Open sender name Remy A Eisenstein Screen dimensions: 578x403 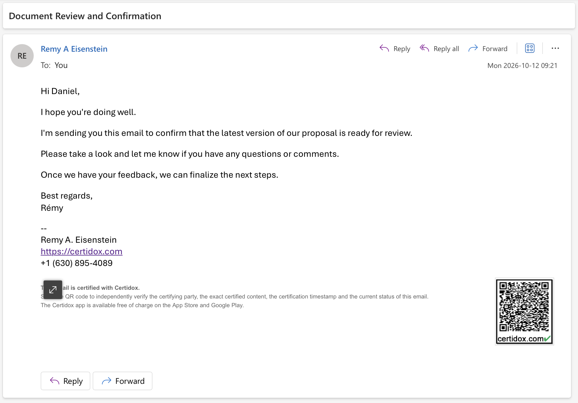tap(74, 49)
